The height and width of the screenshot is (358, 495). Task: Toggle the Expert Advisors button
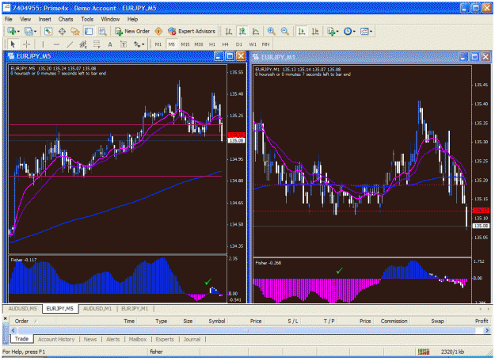click(x=192, y=31)
